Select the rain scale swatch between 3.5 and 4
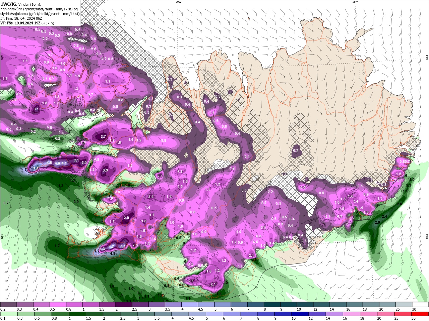429x321 pixels. click(x=163, y=314)
